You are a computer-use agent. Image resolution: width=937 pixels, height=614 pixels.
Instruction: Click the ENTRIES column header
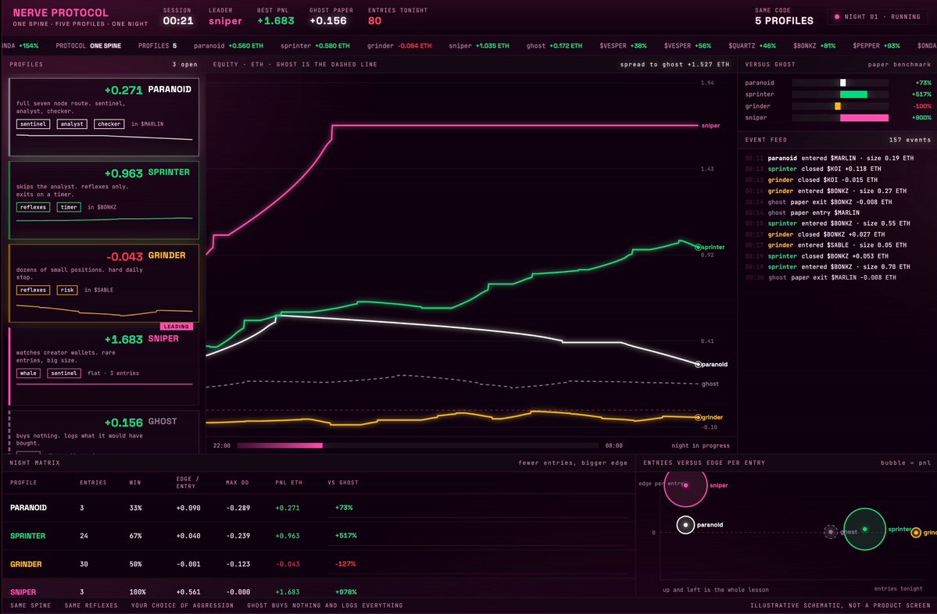click(93, 483)
